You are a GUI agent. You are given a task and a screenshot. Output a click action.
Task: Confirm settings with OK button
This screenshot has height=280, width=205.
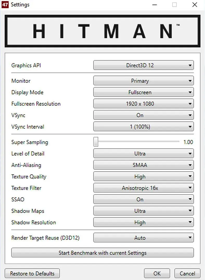[157, 273]
